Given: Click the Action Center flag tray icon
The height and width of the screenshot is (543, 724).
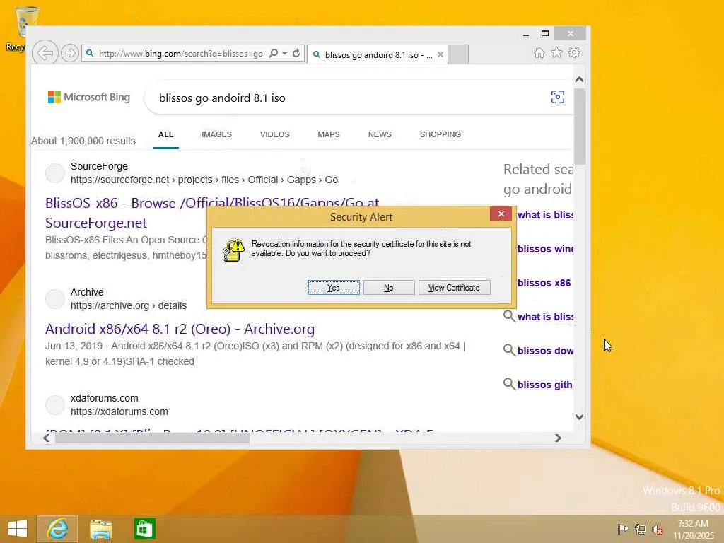Looking at the screenshot, I should pyautogui.click(x=623, y=529).
